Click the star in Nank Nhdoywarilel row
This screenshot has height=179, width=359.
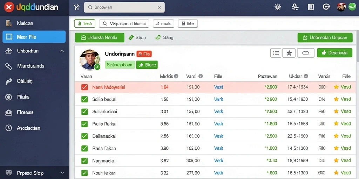coord(336,87)
